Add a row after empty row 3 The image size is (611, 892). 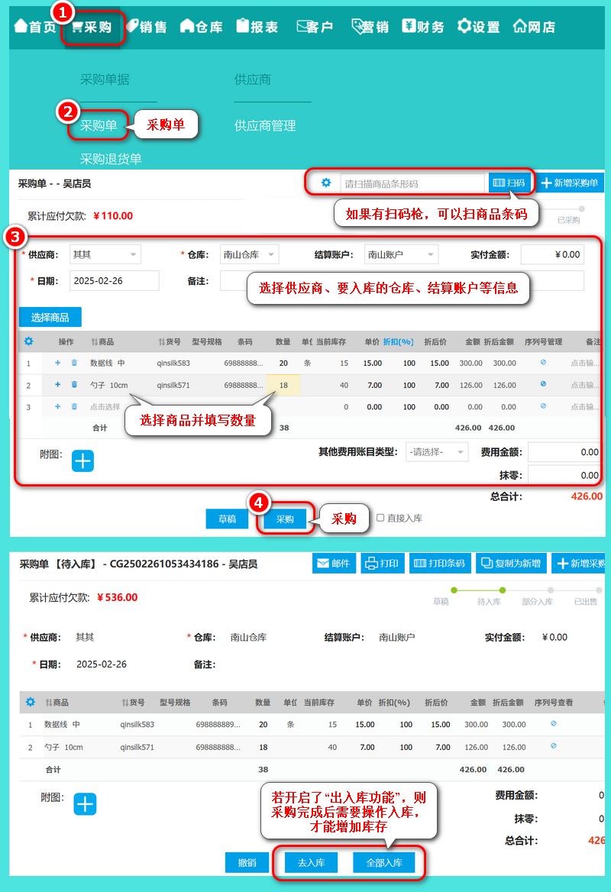(57, 406)
